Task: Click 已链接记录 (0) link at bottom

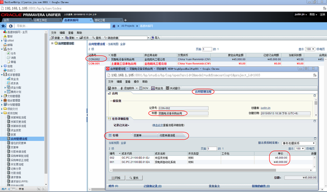Action: coord(152,186)
